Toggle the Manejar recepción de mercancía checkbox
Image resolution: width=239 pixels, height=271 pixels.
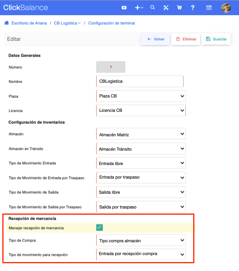pos(99,228)
